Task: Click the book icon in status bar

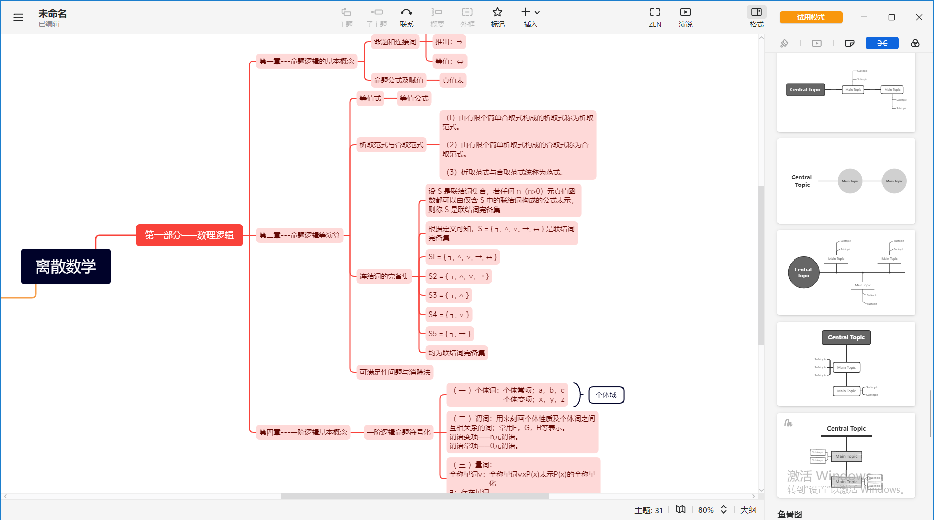Action: click(x=681, y=510)
